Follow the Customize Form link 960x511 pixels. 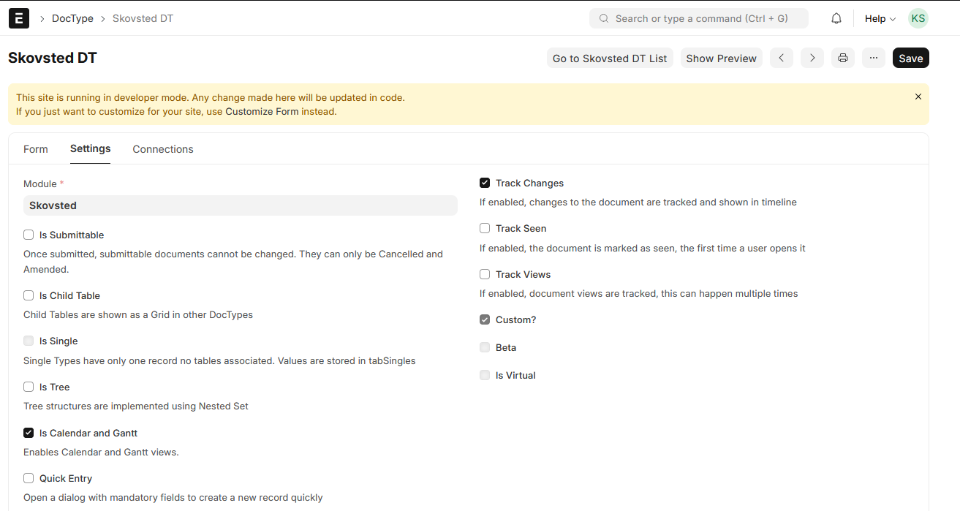(262, 112)
